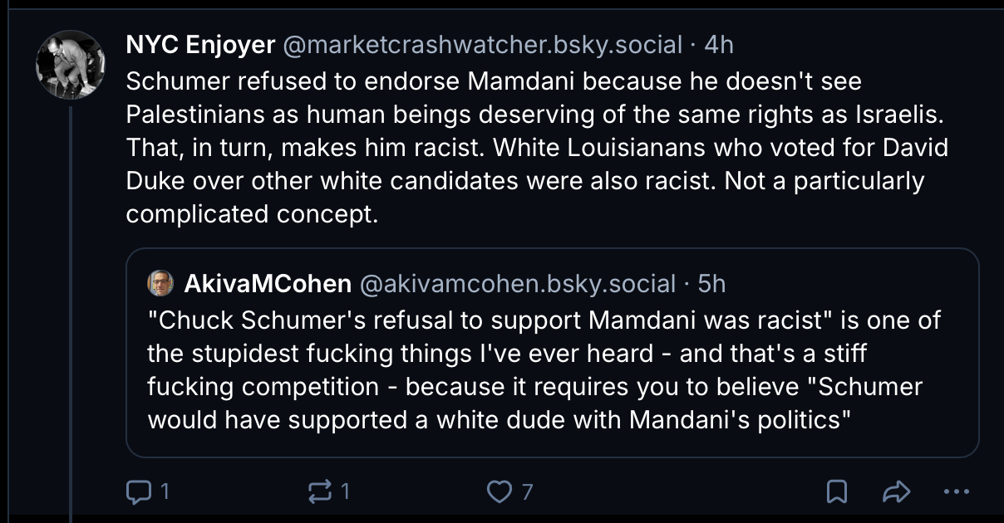Click AkivaMCohen's small avatar in quote

pyautogui.click(x=160, y=284)
